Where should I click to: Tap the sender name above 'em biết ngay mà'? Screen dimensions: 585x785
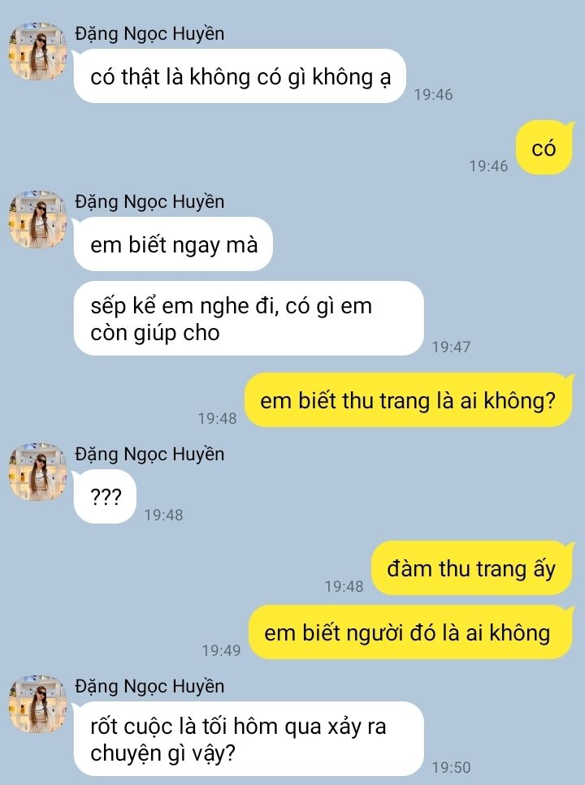tap(149, 202)
